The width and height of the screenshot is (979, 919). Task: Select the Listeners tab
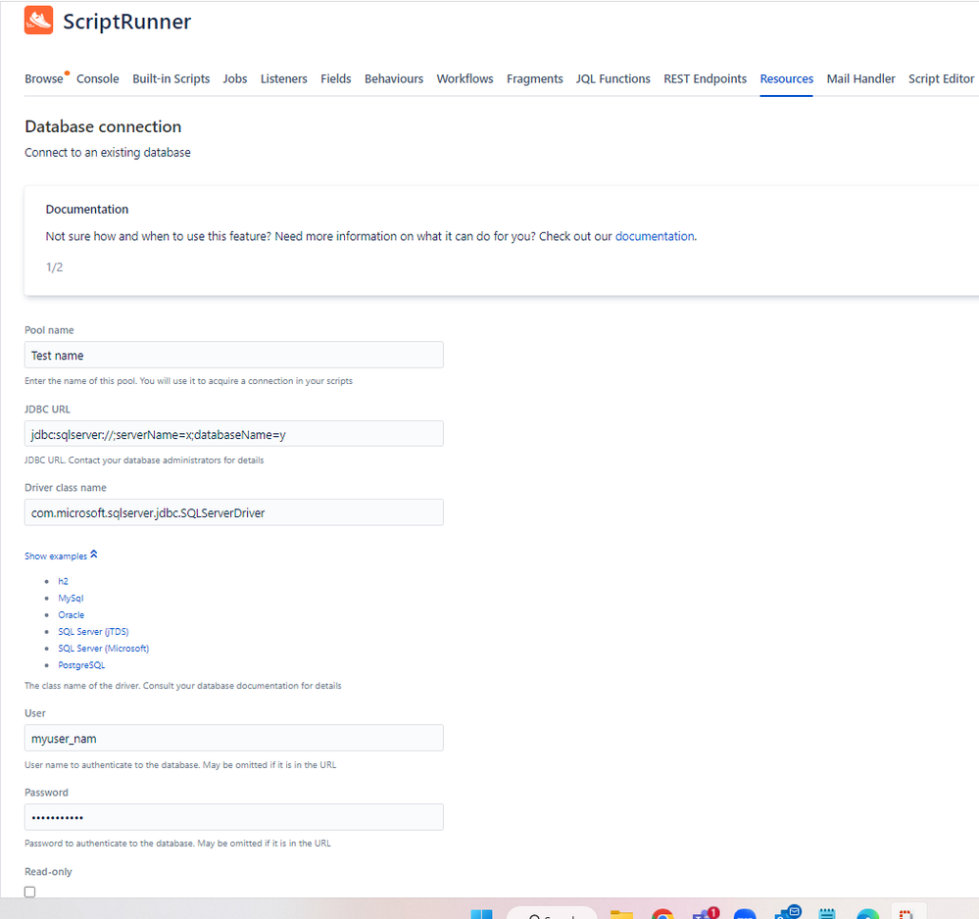pos(284,78)
